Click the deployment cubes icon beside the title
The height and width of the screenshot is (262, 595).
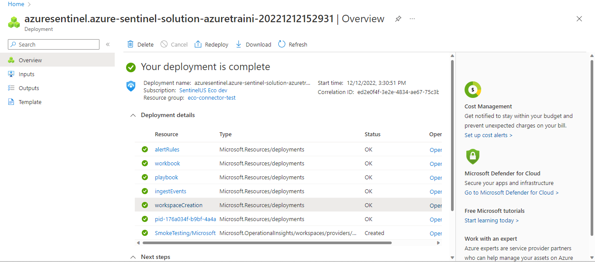coord(14,22)
